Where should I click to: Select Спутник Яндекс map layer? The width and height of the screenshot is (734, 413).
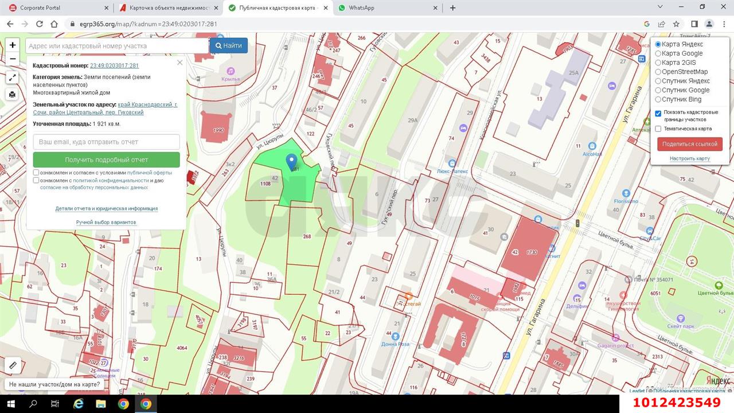[x=658, y=81]
